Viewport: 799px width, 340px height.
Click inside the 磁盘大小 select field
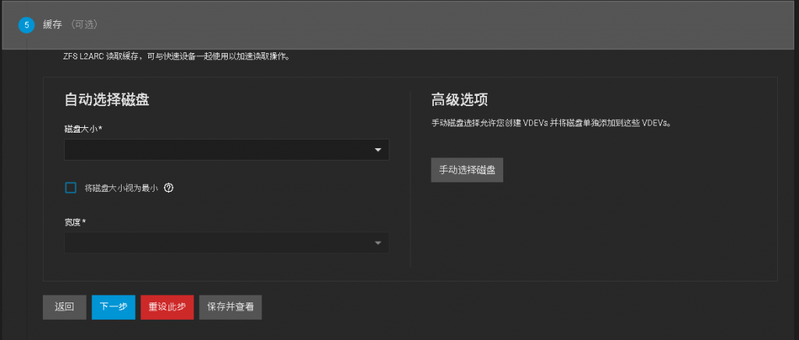[x=218, y=150]
